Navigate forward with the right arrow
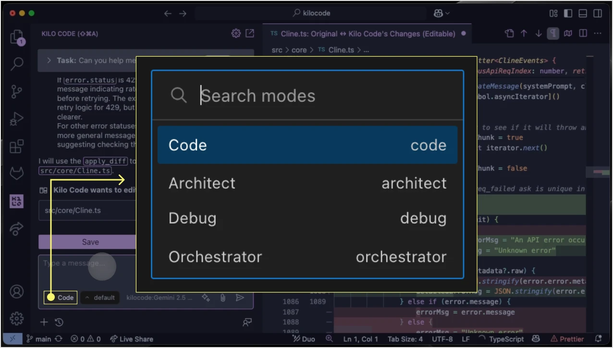 [183, 13]
